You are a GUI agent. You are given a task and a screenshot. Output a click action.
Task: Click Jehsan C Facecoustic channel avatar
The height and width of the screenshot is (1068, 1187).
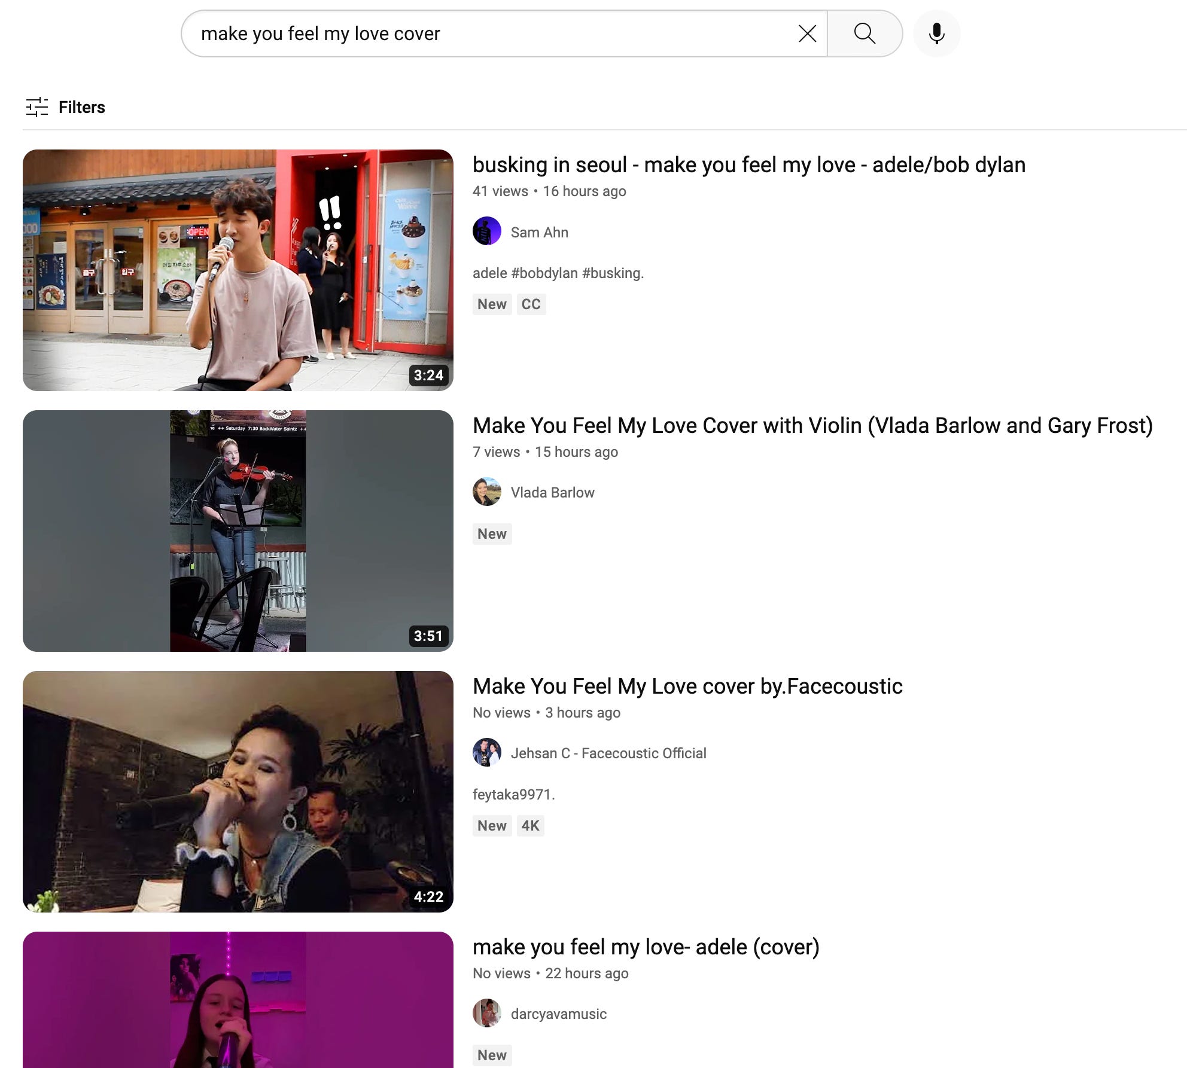tap(486, 753)
